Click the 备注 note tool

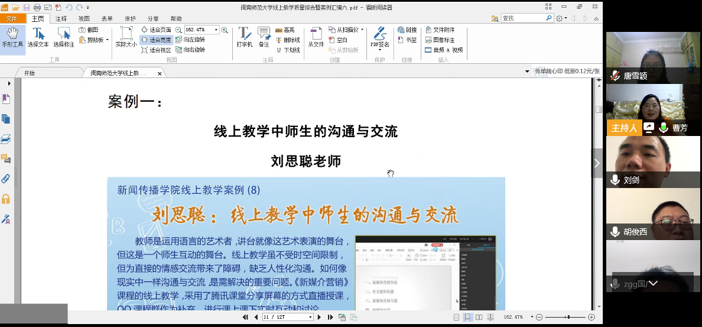coord(264,37)
